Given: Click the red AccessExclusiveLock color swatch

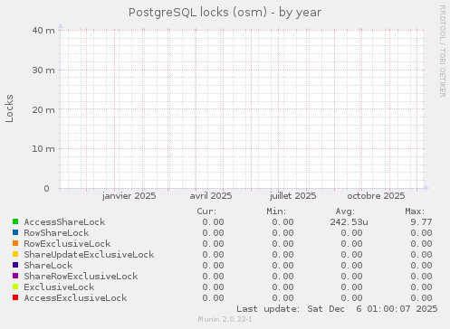Looking at the screenshot, I should pos(15,297).
